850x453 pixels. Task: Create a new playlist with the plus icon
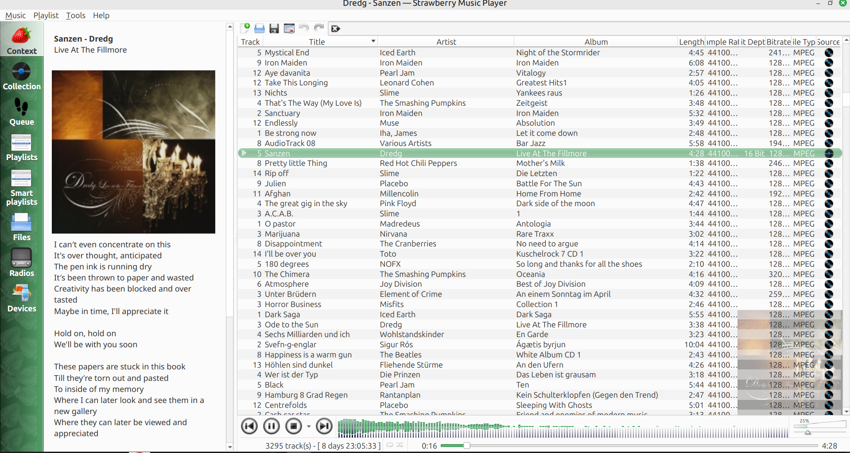tap(245, 28)
